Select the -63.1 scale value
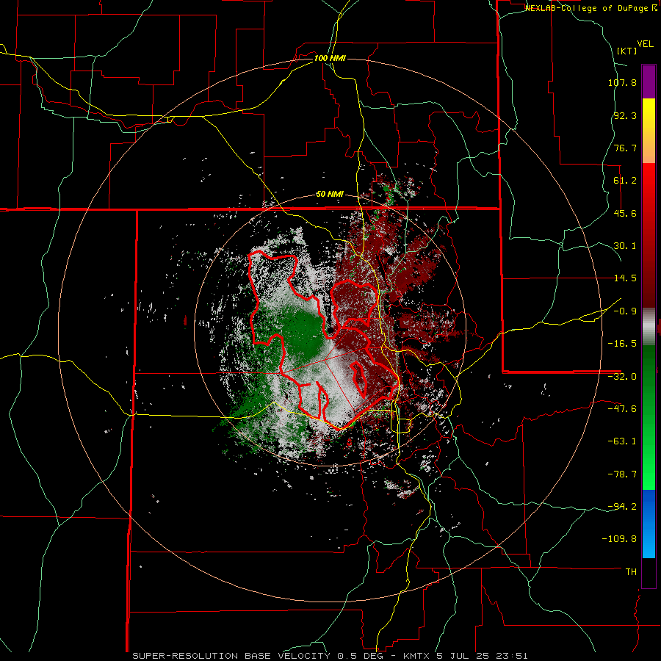Image resolution: width=661 pixels, height=661 pixels. 622,441
